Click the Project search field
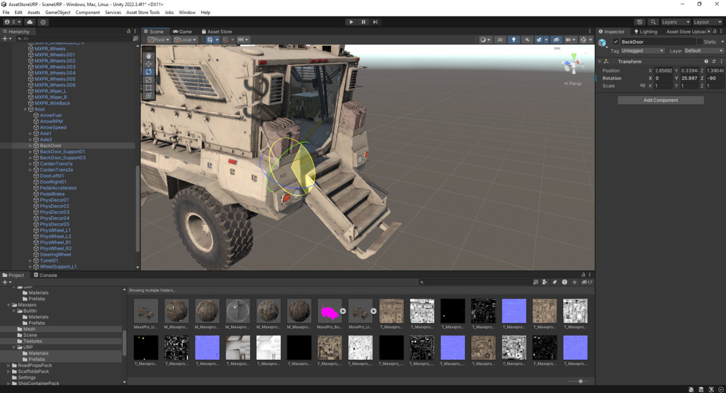726x393 pixels. pos(475,282)
